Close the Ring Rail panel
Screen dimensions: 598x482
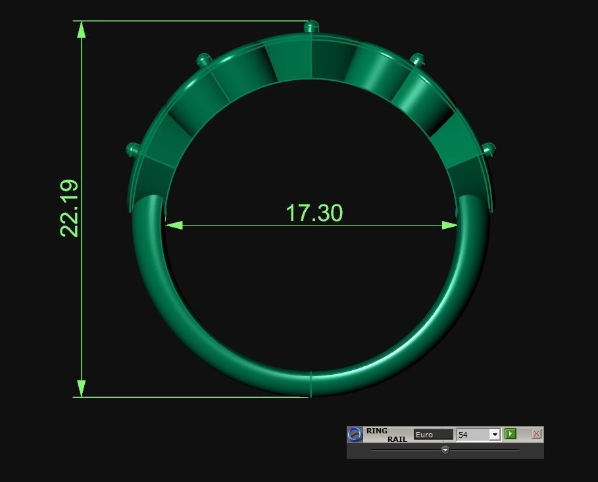536,433
